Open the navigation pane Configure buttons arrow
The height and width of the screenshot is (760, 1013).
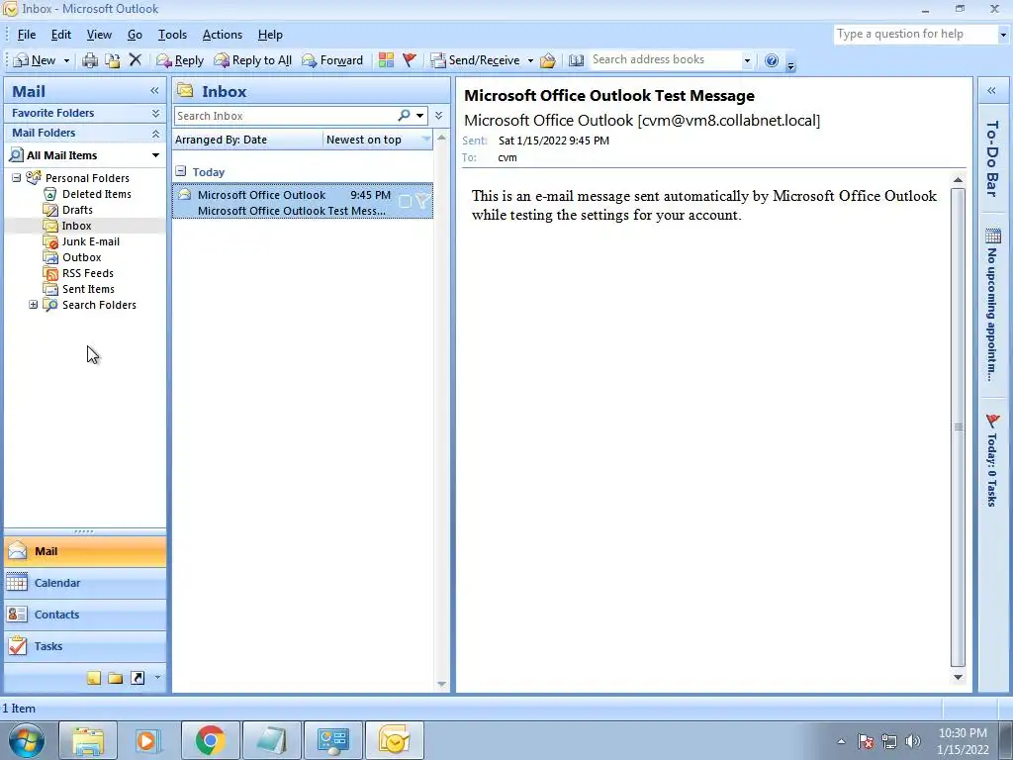(x=157, y=678)
